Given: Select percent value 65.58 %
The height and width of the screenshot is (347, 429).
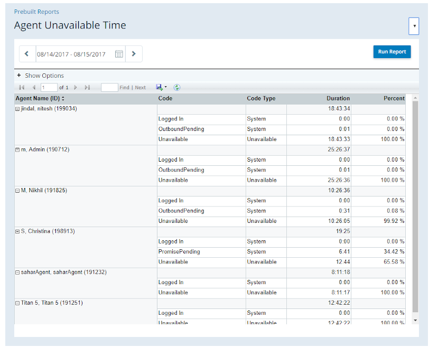Looking at the screenshot, I should (394, 262).
